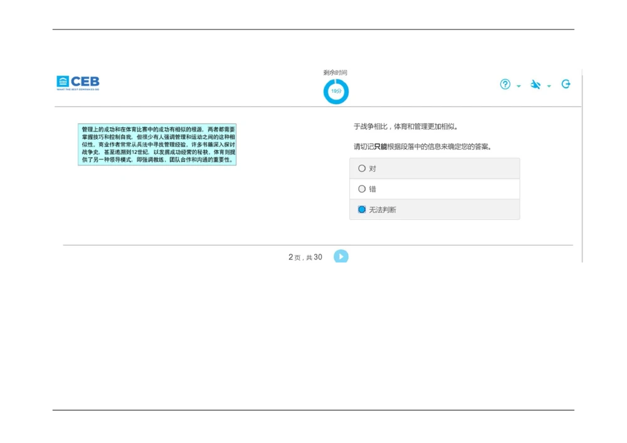Open the help question mark icon
Screen dimensions: 627x443
(x=505, y=84)
